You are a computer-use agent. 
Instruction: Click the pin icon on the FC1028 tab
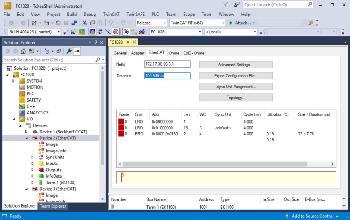pyautogui.click(x=128, y=42)
